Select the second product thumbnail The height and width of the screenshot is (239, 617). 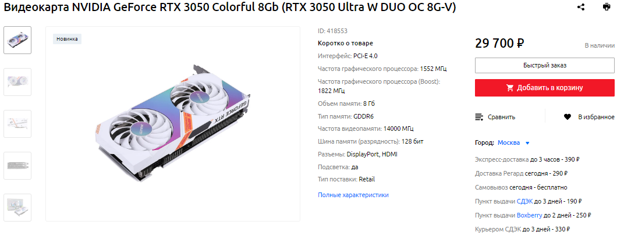click(x=17, y=82)
